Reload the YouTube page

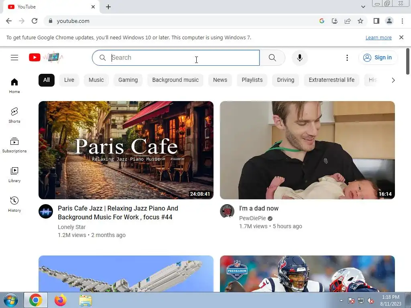(35, 21)
